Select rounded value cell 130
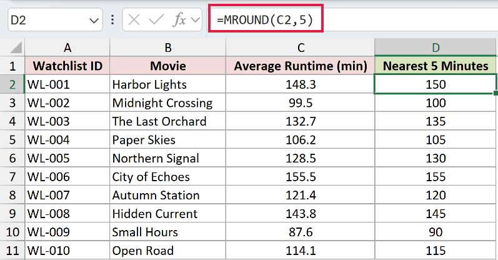498x260 pixels. coord(436,158)
